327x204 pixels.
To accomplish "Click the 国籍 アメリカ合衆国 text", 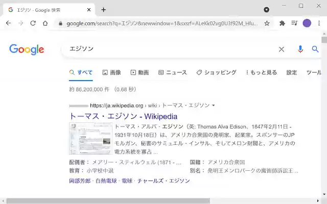I will coord(217,162).
